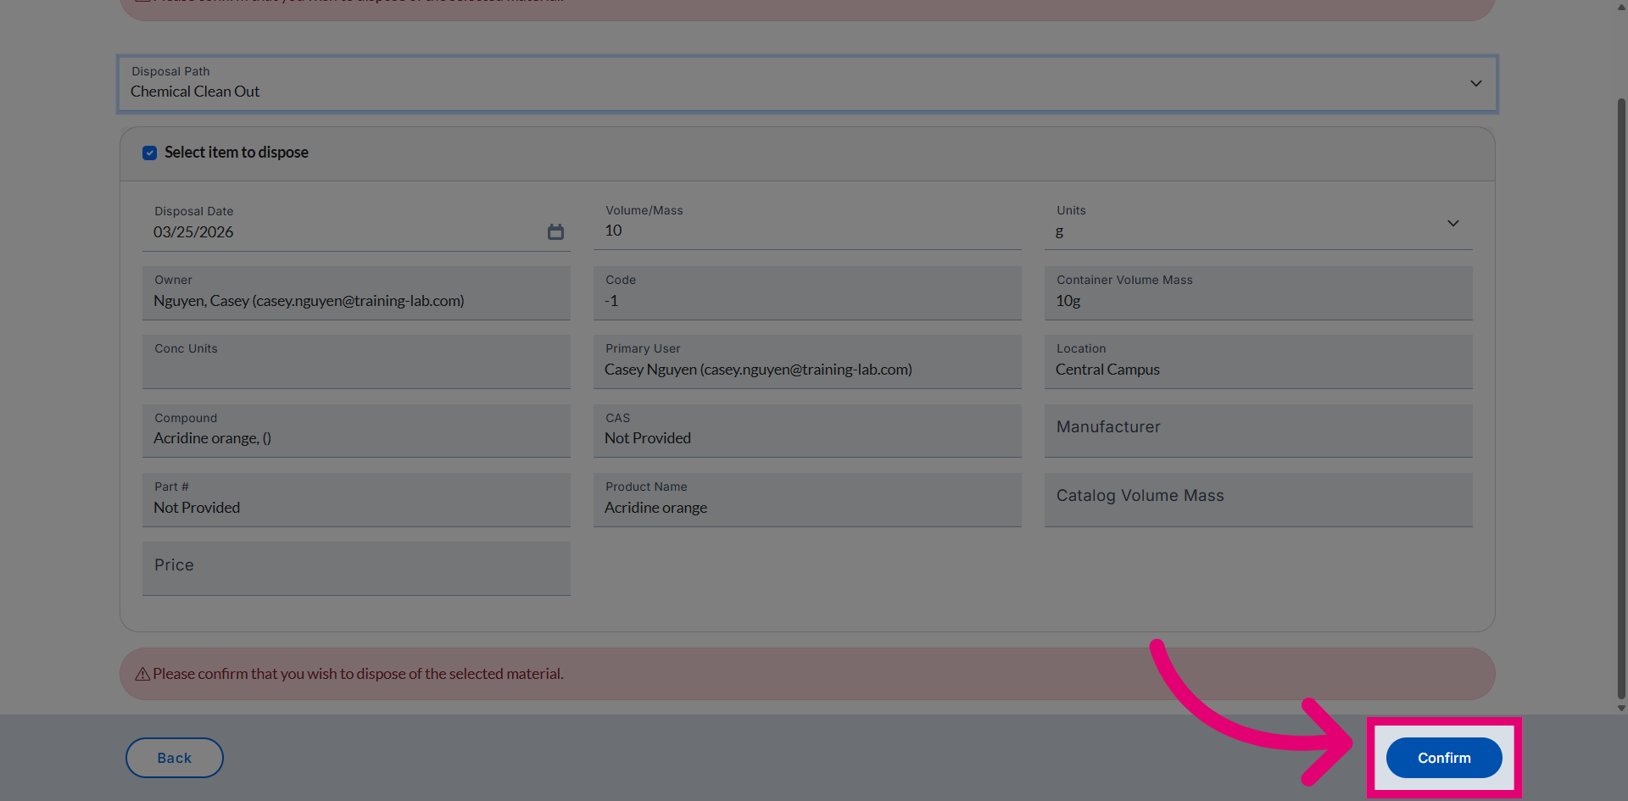Click the page vertical scrollbar
Screen dimensions: 1628x801
tap(1621, 398)
